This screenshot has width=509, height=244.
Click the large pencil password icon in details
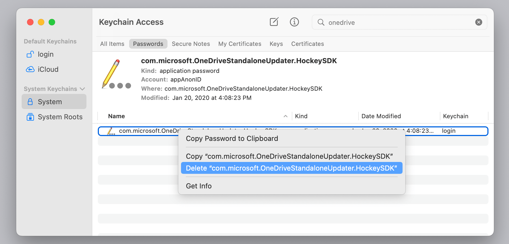coord(116,74)
